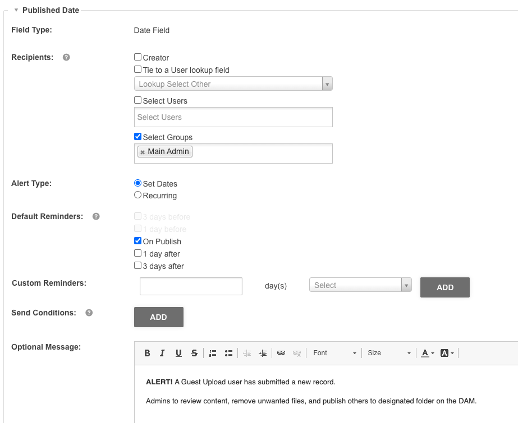Remove the hyperlink from selected text
Screen dimensions: 518x423
click(296, 352)
